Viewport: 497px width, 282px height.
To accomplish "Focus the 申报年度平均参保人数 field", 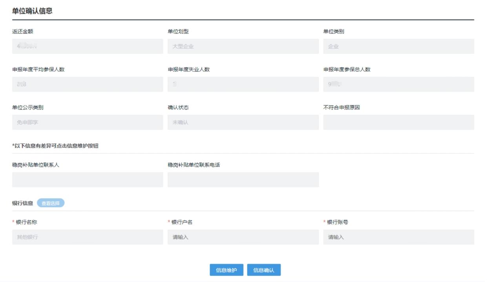I will pos(88,84).
